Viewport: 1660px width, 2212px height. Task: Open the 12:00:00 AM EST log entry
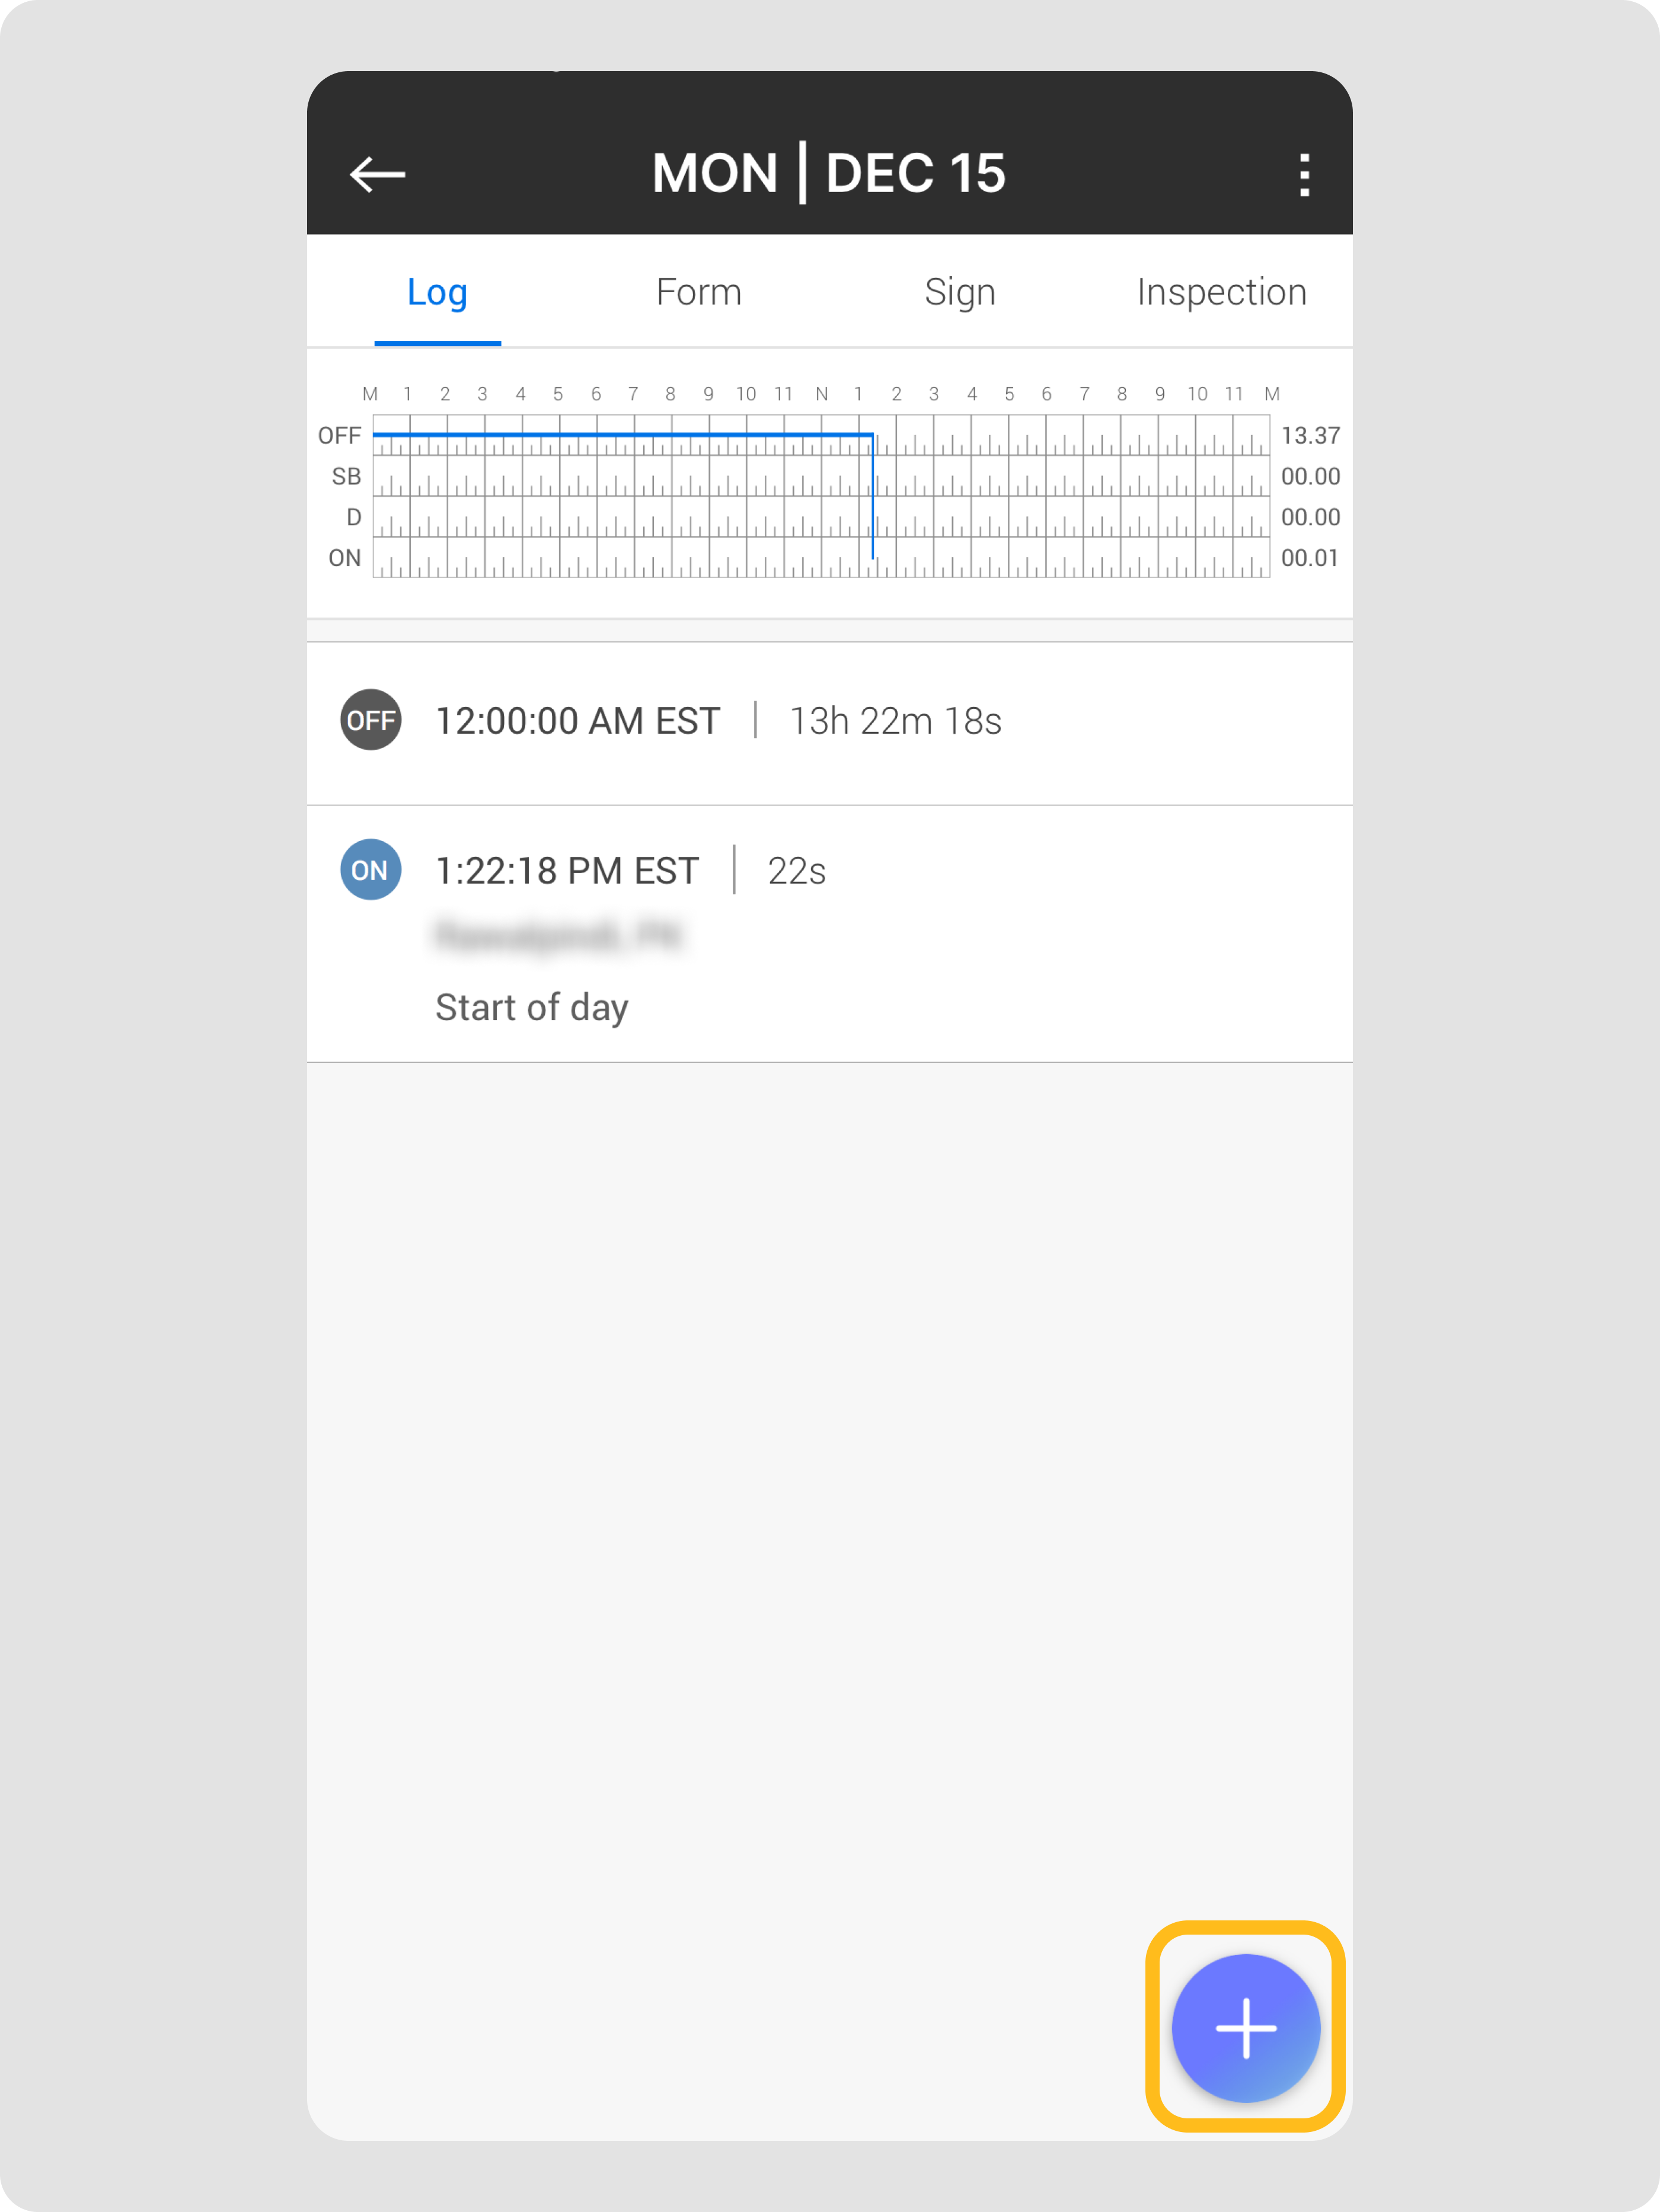point(578,721)
